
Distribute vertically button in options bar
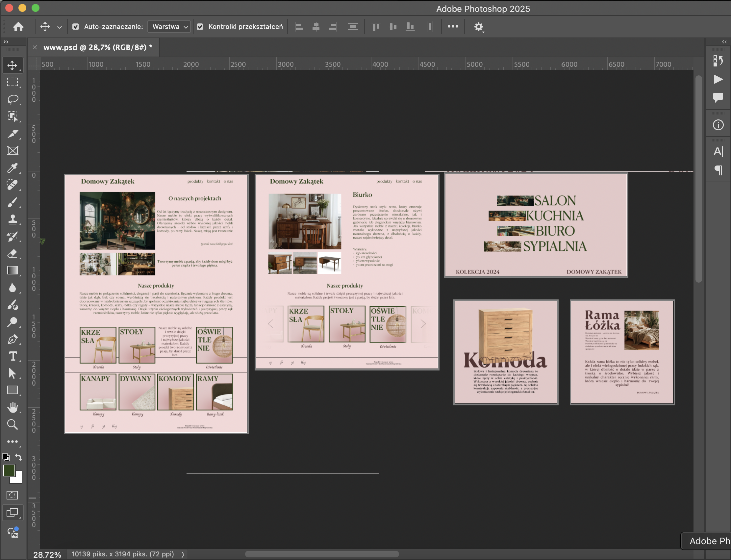[x=353, y=27]
